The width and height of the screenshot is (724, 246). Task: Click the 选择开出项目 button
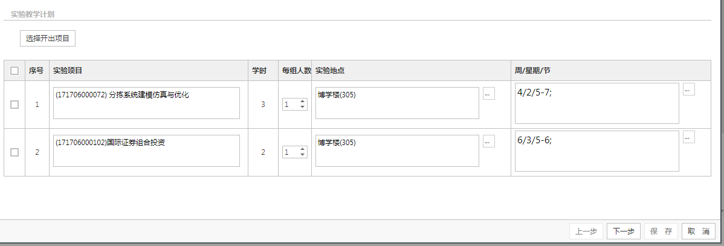point(48,39)
